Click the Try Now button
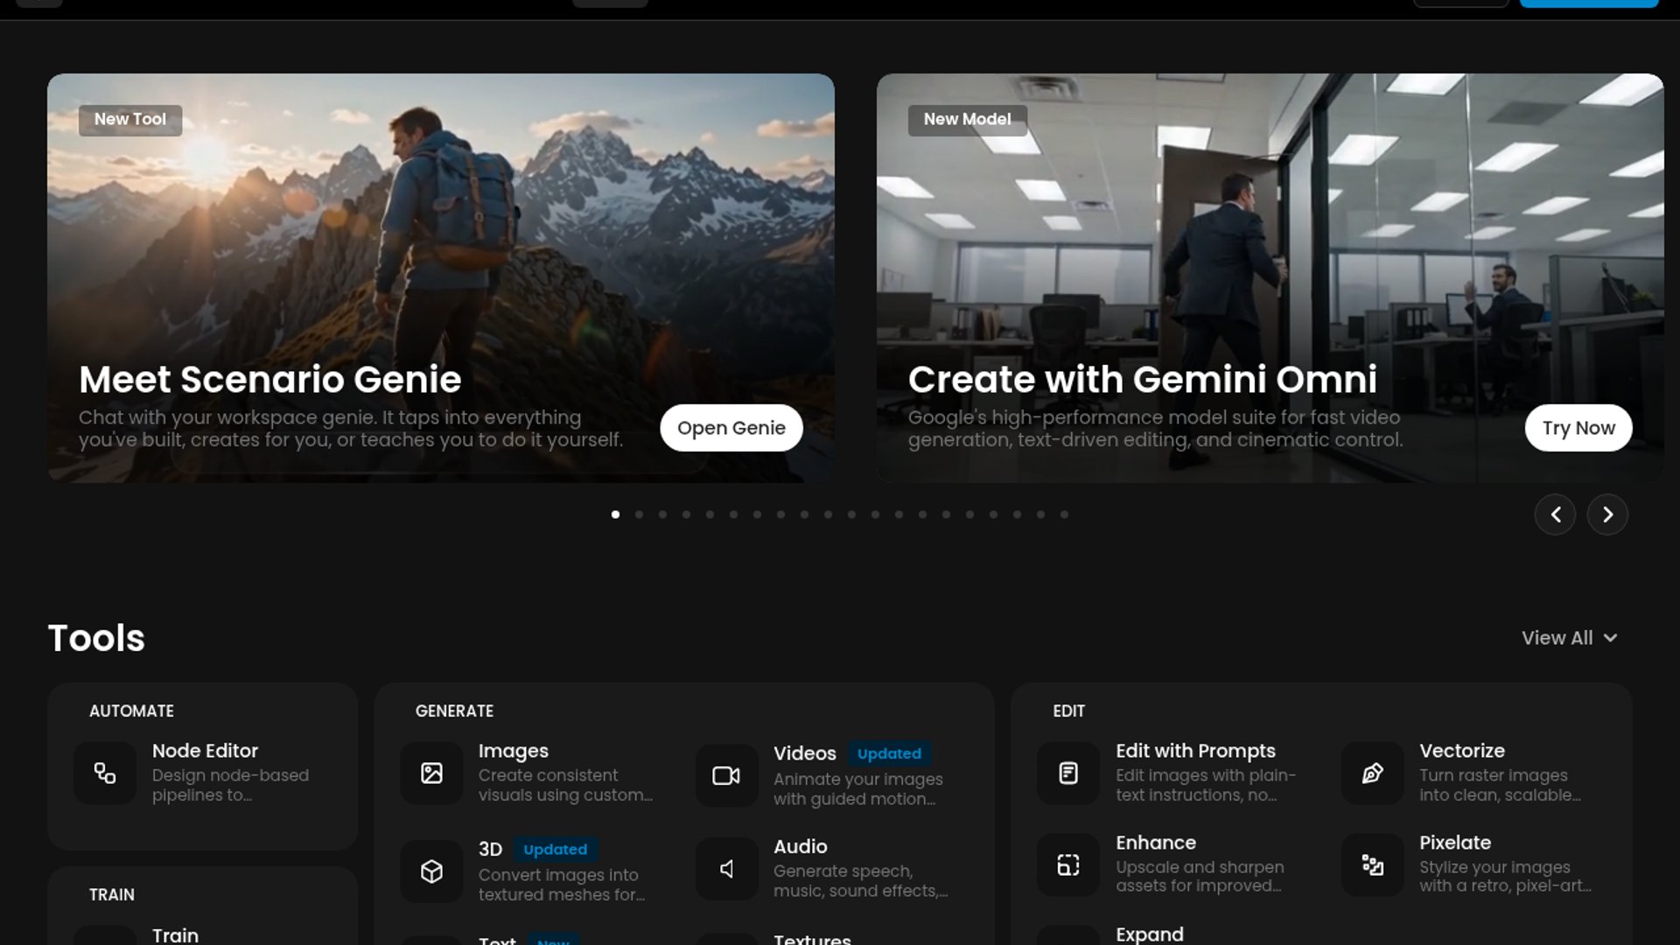This screenshot has width=1680, height=945. 1578,428
